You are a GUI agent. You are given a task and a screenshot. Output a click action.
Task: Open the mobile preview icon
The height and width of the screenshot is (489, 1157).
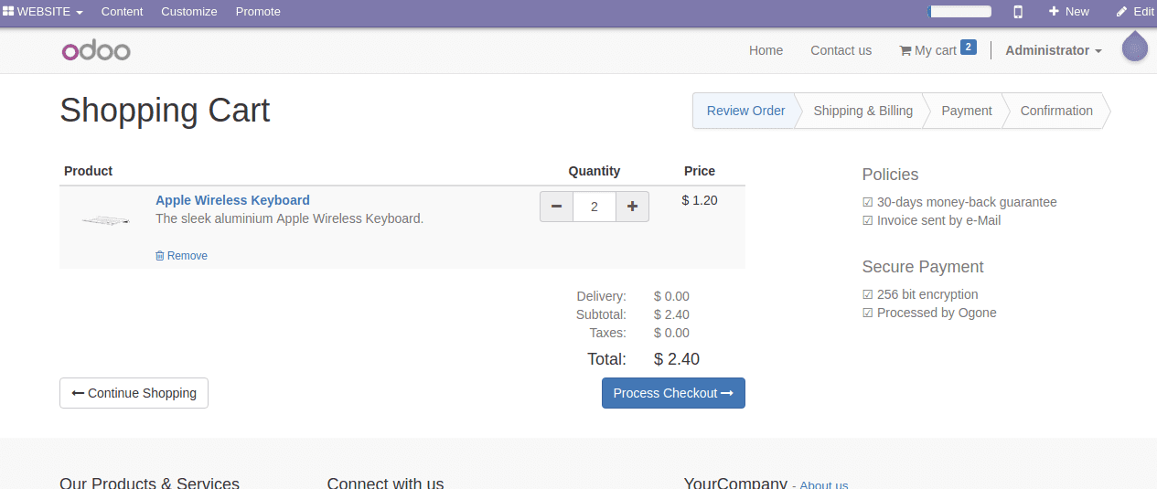point(1018,12)
